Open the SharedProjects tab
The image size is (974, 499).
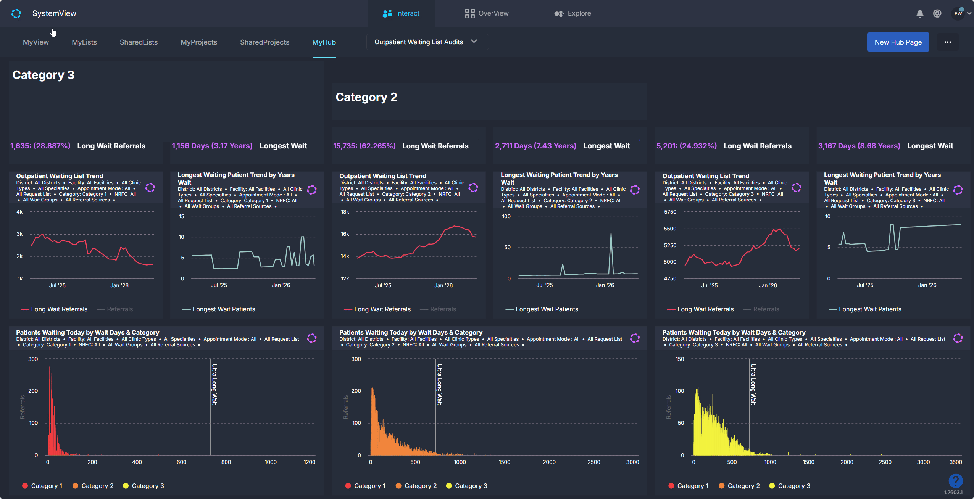coord(264,42)
